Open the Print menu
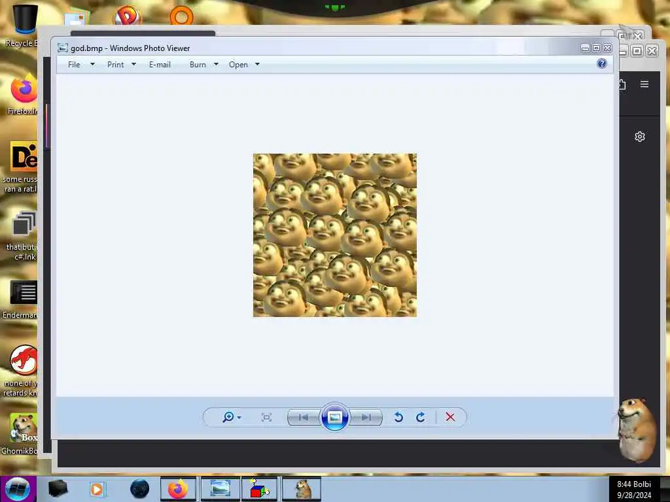The height and width of the screenshot is (502, 670). [x=115, y=65]
